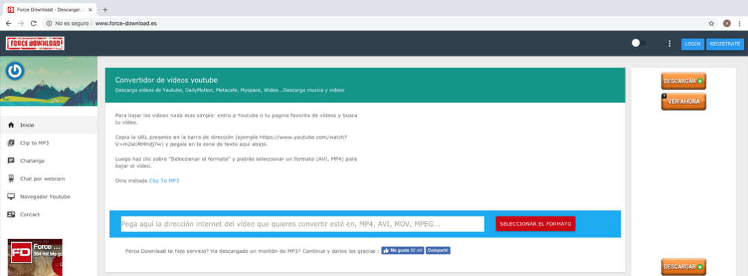748x276 pixels.
Task: Open a new tab with plus button
Action: tap(105, 9)
